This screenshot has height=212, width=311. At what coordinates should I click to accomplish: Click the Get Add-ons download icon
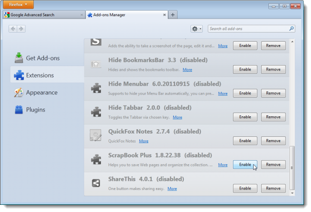pyautogui.click(x=19, y=58)
